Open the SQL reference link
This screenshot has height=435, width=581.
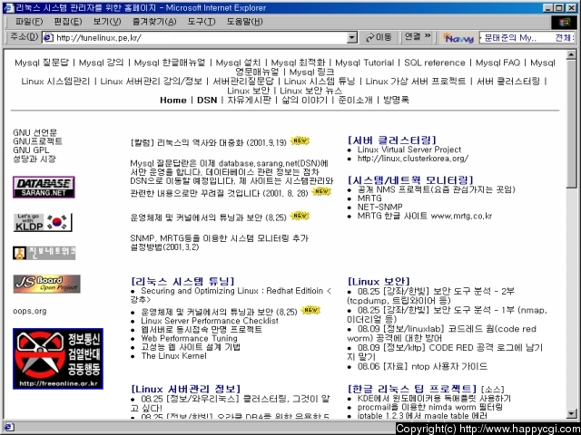coord(435,63)
